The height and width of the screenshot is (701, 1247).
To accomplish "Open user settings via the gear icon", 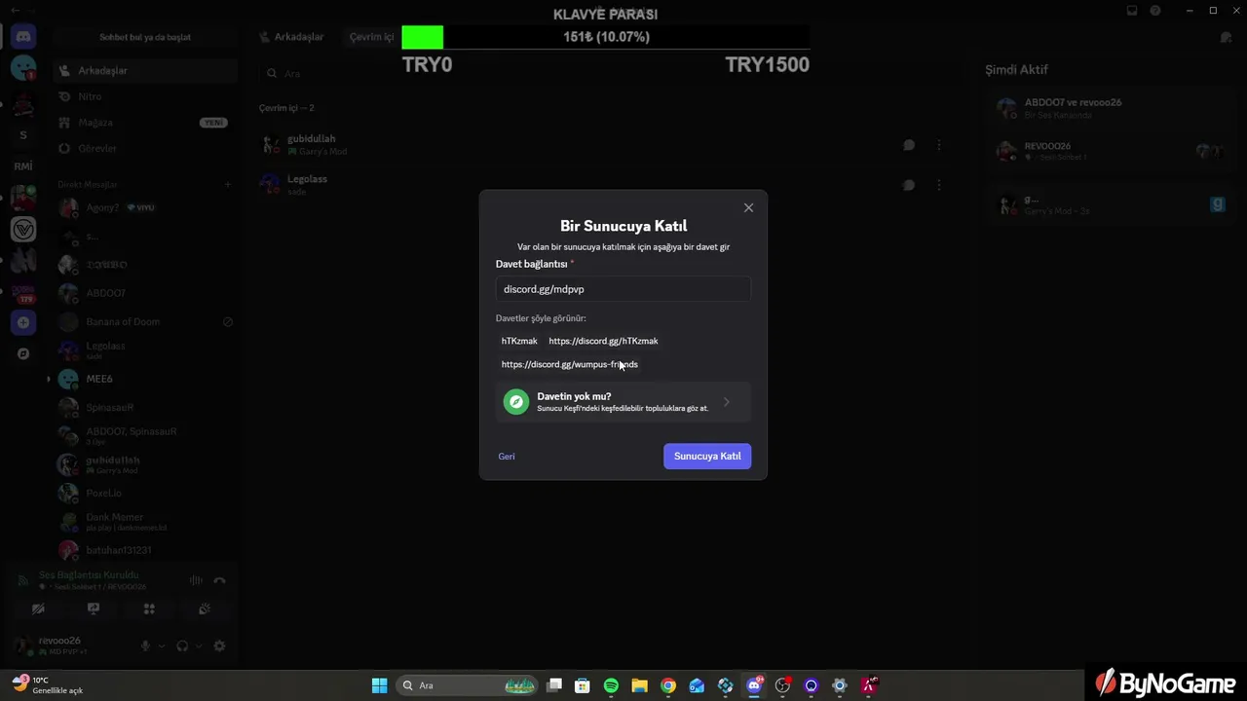I will click(x=219, y=646).
